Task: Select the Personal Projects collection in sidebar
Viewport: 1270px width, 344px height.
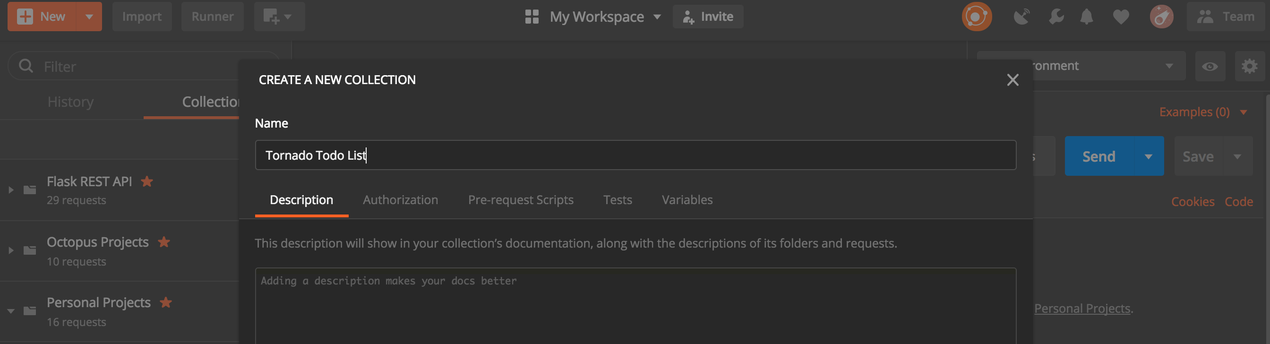Action: coord(99,302)
